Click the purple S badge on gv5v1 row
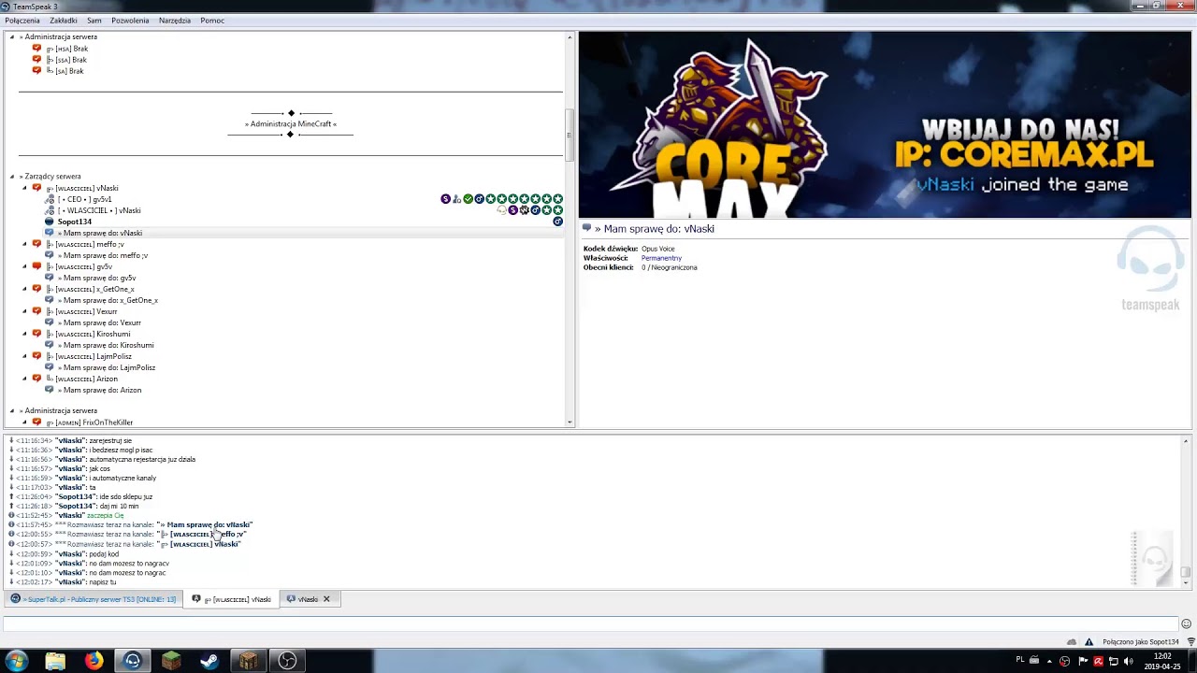This screenshot has width=1197, height=673. coord(445,199)
